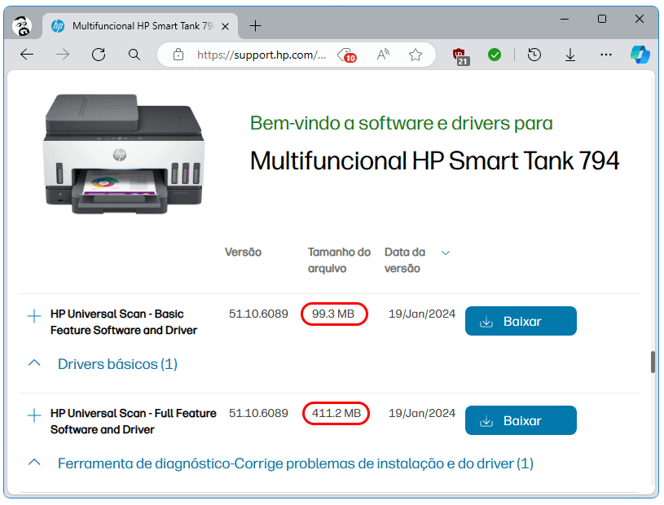Viewport: 664px width, 505px height.
Task: Close the browser window
Action: (x=640, y=19)
